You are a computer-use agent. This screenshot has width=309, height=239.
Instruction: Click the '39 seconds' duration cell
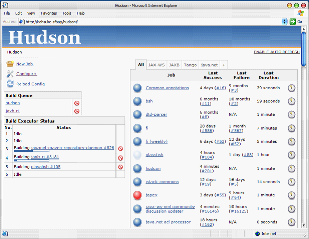(x=268, y=88)
